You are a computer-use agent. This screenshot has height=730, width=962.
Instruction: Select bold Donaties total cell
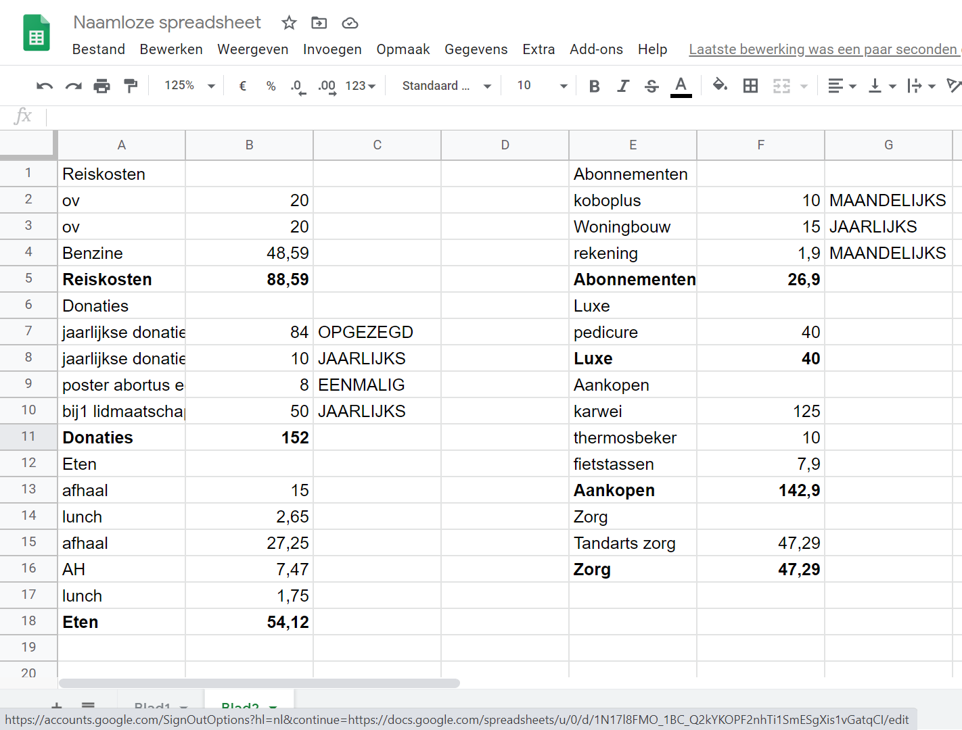122,437
